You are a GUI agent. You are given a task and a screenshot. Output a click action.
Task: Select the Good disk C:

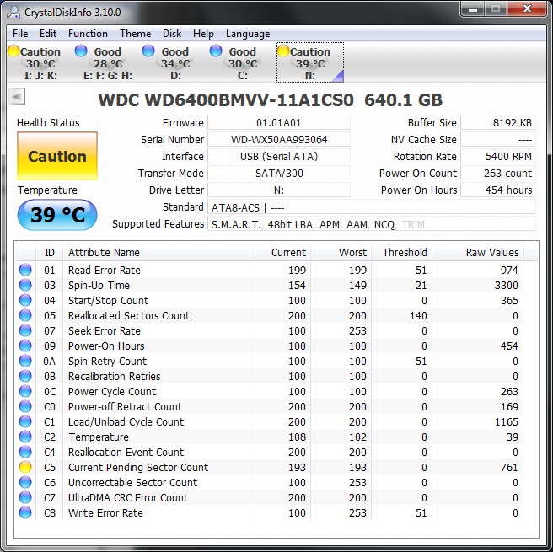[242, 62]
